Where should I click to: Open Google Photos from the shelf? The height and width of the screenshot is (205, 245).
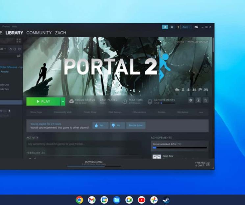(x=154, y=200)
